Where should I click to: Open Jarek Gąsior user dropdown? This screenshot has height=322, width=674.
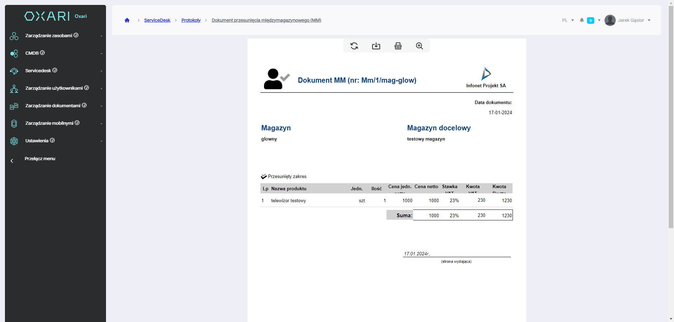pos(634,20)
